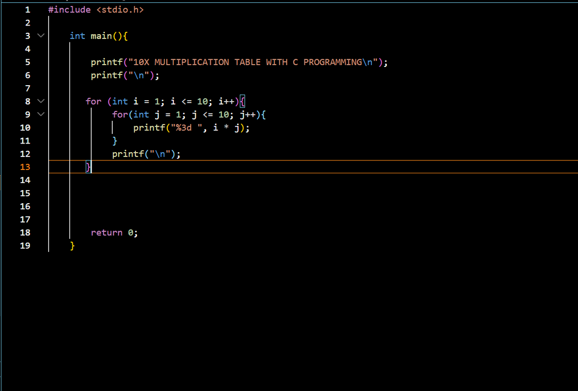Select line number 5 in the gutter
Screen dimensions: 578x391
point(27,62)
